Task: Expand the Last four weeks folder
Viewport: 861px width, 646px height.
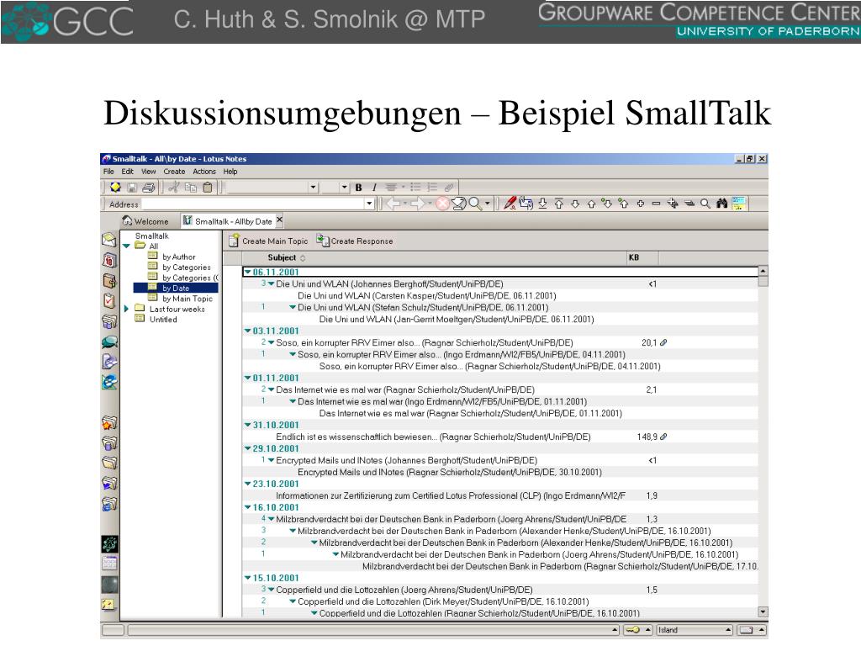Action: point(126,309)
